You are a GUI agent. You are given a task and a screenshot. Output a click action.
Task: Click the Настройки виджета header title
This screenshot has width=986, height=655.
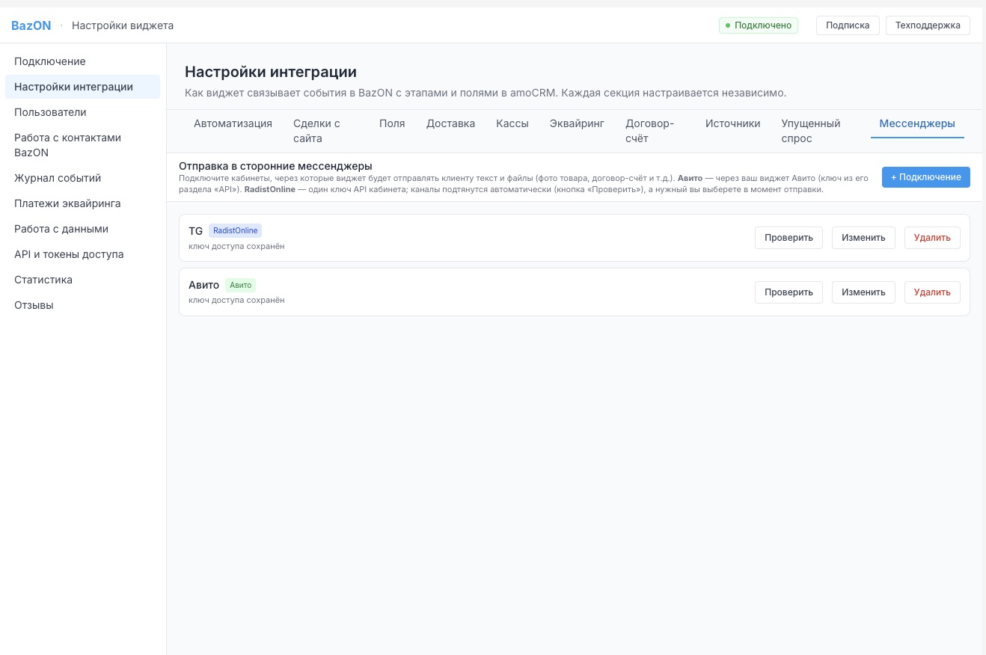pyautogui.click(x=123, y=25)
